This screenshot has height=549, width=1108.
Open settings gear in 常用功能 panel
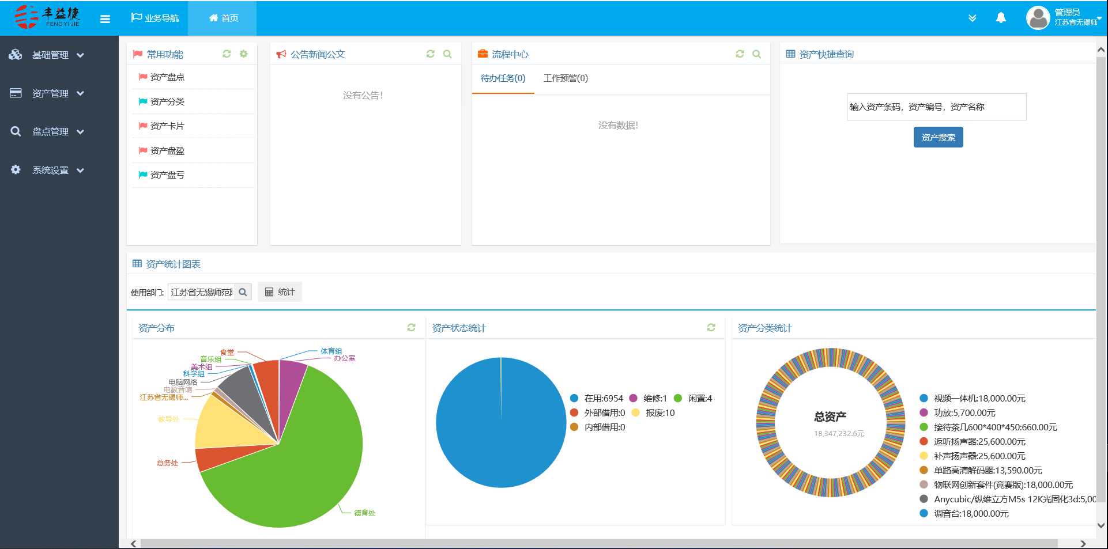pyautogui.click(x=244, y=54)
